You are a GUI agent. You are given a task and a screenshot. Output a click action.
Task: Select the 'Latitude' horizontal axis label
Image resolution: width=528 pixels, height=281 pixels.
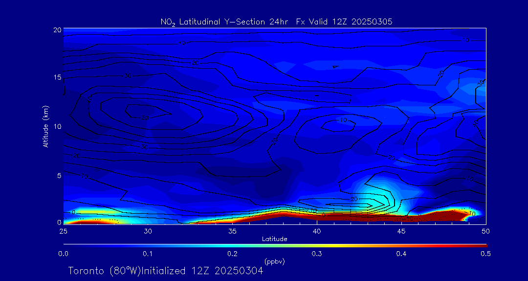pos(274,239)
